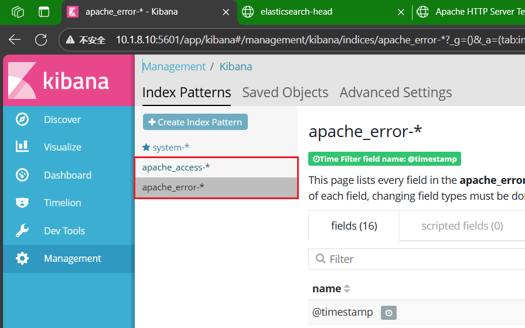Open the Management gear icon
The image size is (525, 328).
[x=22, y=258]
